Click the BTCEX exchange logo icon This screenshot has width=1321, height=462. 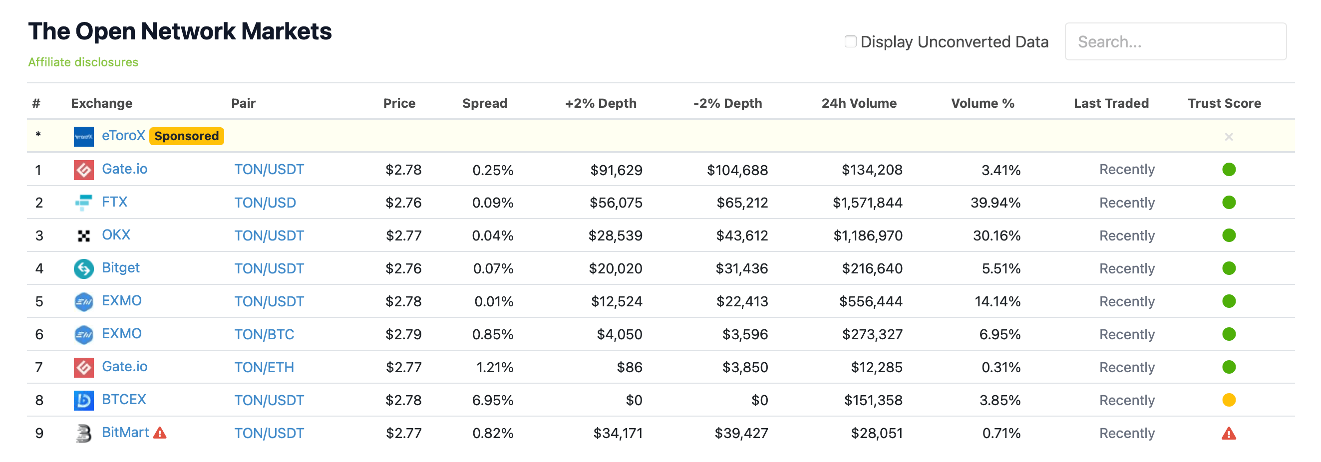pyautogui.click(x=83, y=400)
